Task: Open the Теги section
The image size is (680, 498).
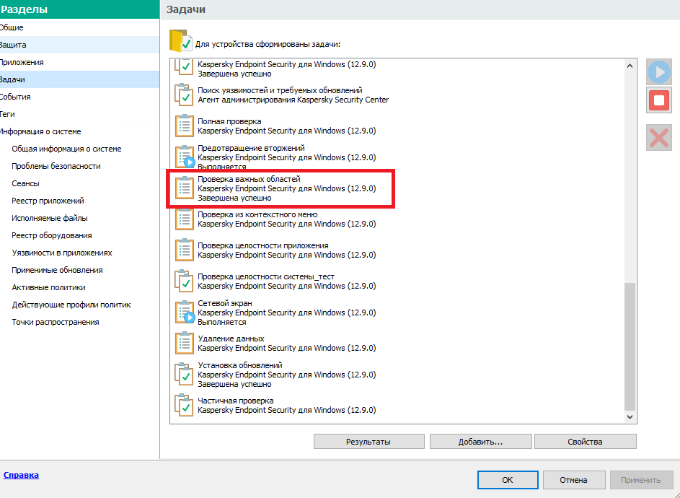Action: click(x=80, y=114)
